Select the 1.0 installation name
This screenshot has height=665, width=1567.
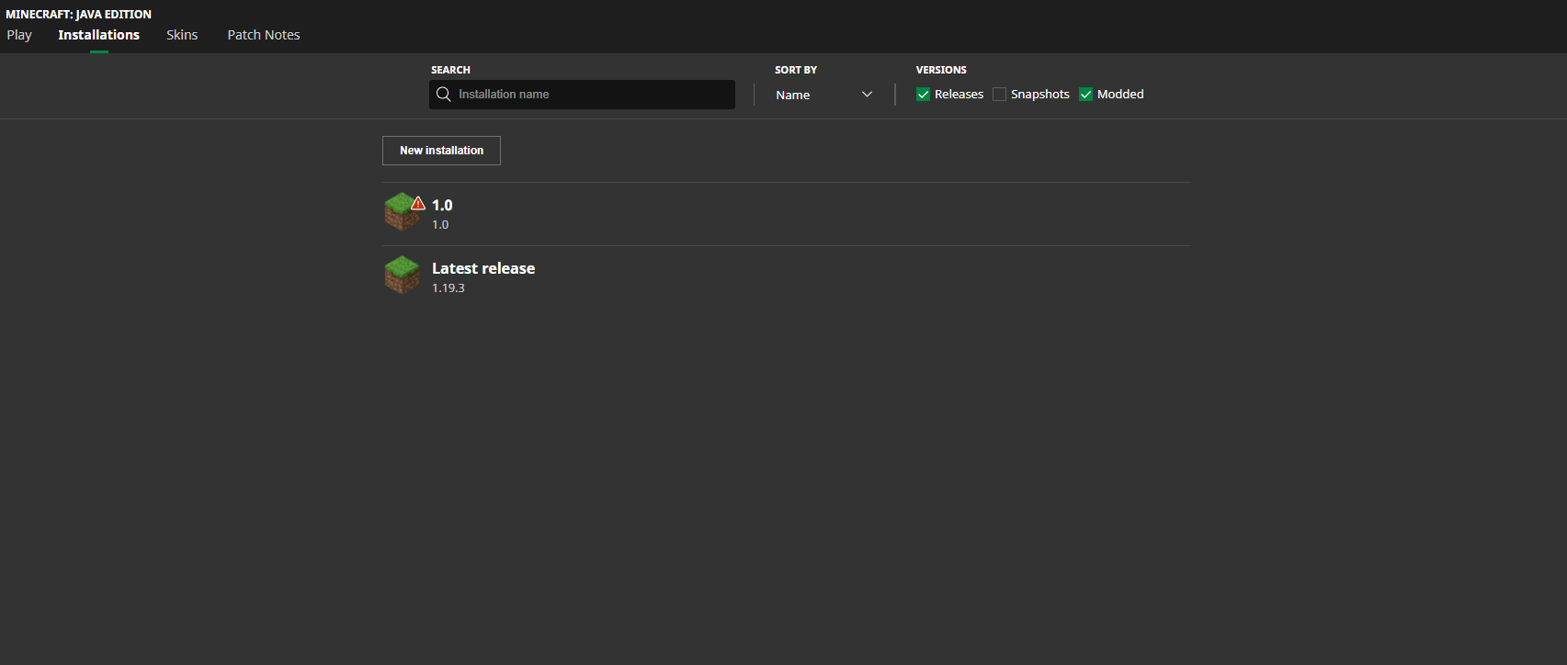[x=442, y=205]
